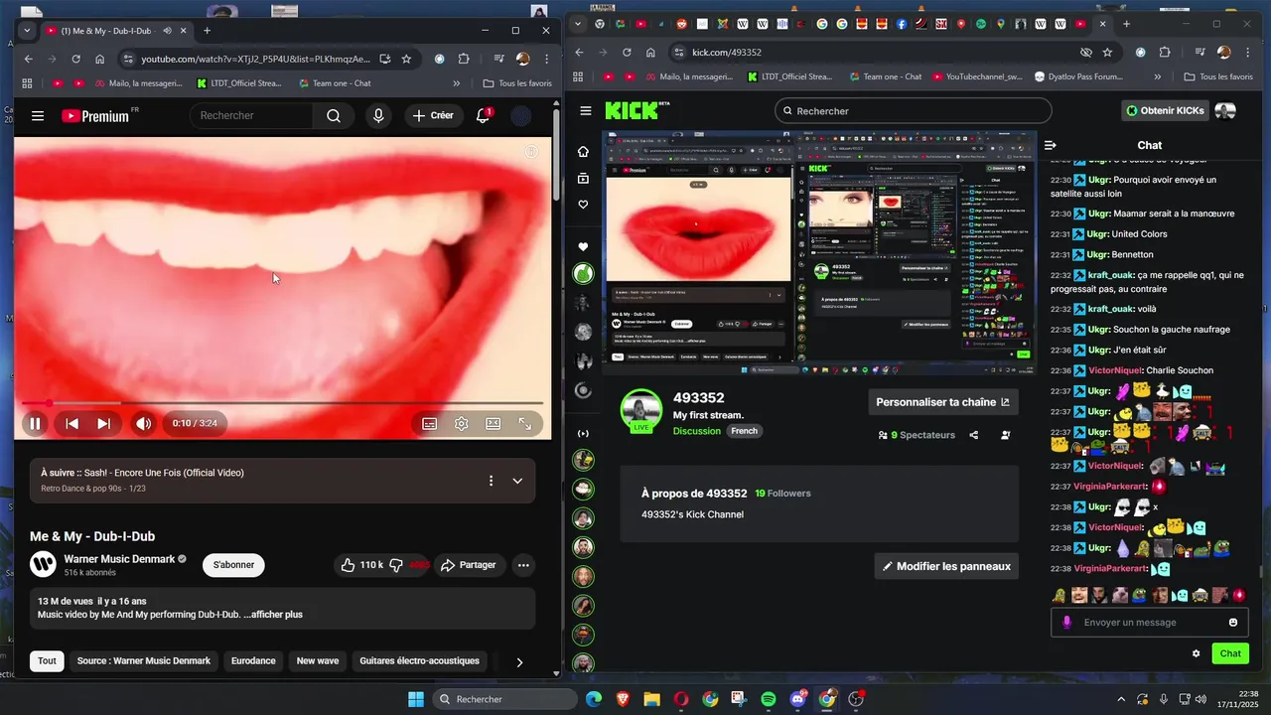
Task: Open Discord from the taskbar
Action: pyautogui.click(x=797, y=699)
